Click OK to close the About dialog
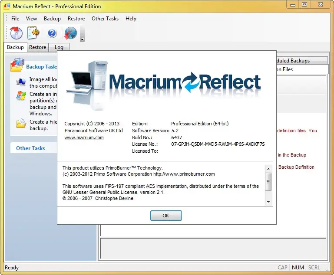The height and width of the screenshot is (275, 334). (166, 216)
